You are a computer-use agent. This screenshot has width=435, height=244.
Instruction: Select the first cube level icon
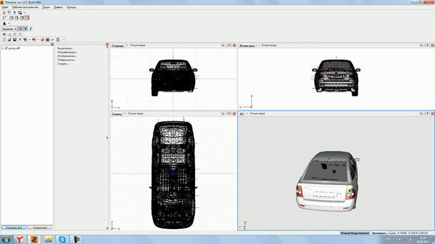pos(11,18)
